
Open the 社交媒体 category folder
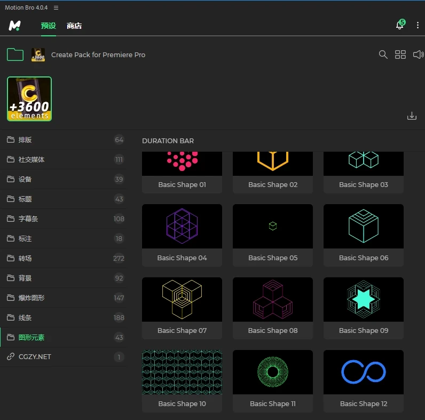tap(32, 159)
